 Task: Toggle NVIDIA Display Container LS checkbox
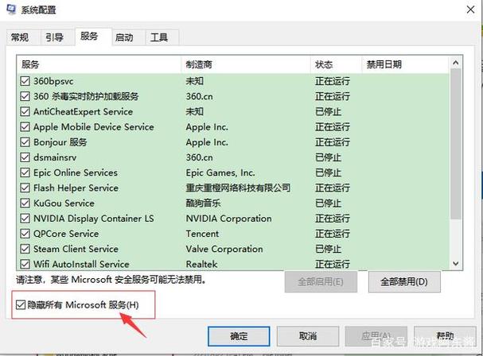(25, 219)
